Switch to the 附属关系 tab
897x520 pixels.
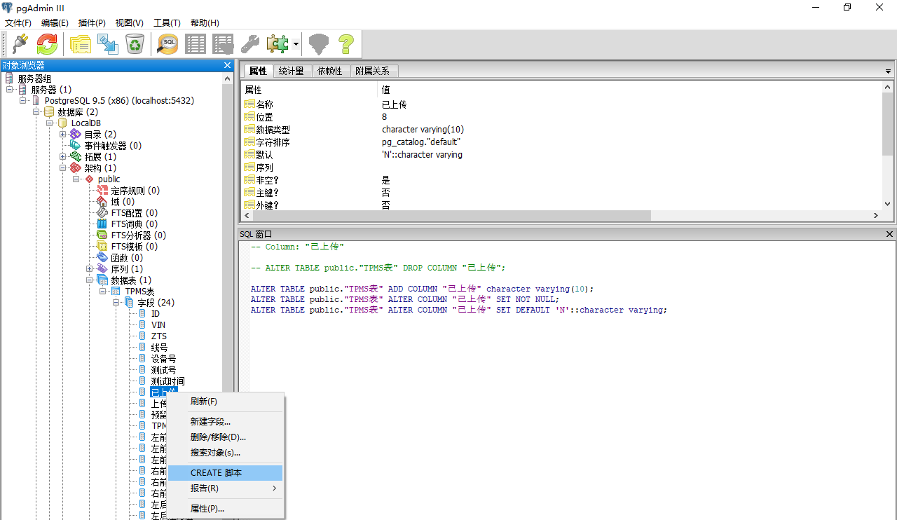[x=374, y=71]
